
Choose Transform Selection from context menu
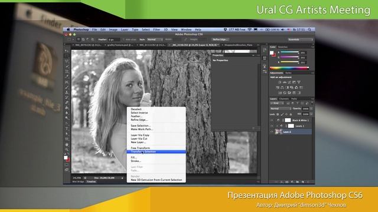156,152
